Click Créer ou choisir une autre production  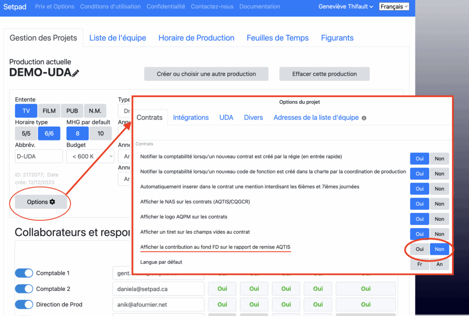(x=206, y=74)
